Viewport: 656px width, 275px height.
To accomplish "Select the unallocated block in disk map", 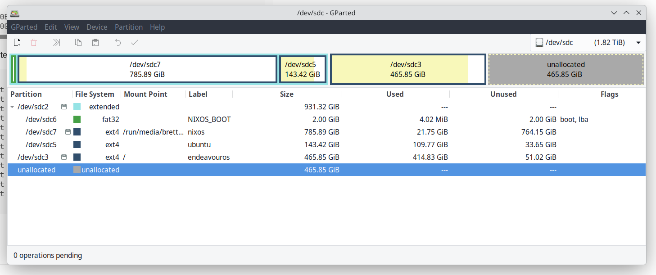I will click(x=566, y=69).
